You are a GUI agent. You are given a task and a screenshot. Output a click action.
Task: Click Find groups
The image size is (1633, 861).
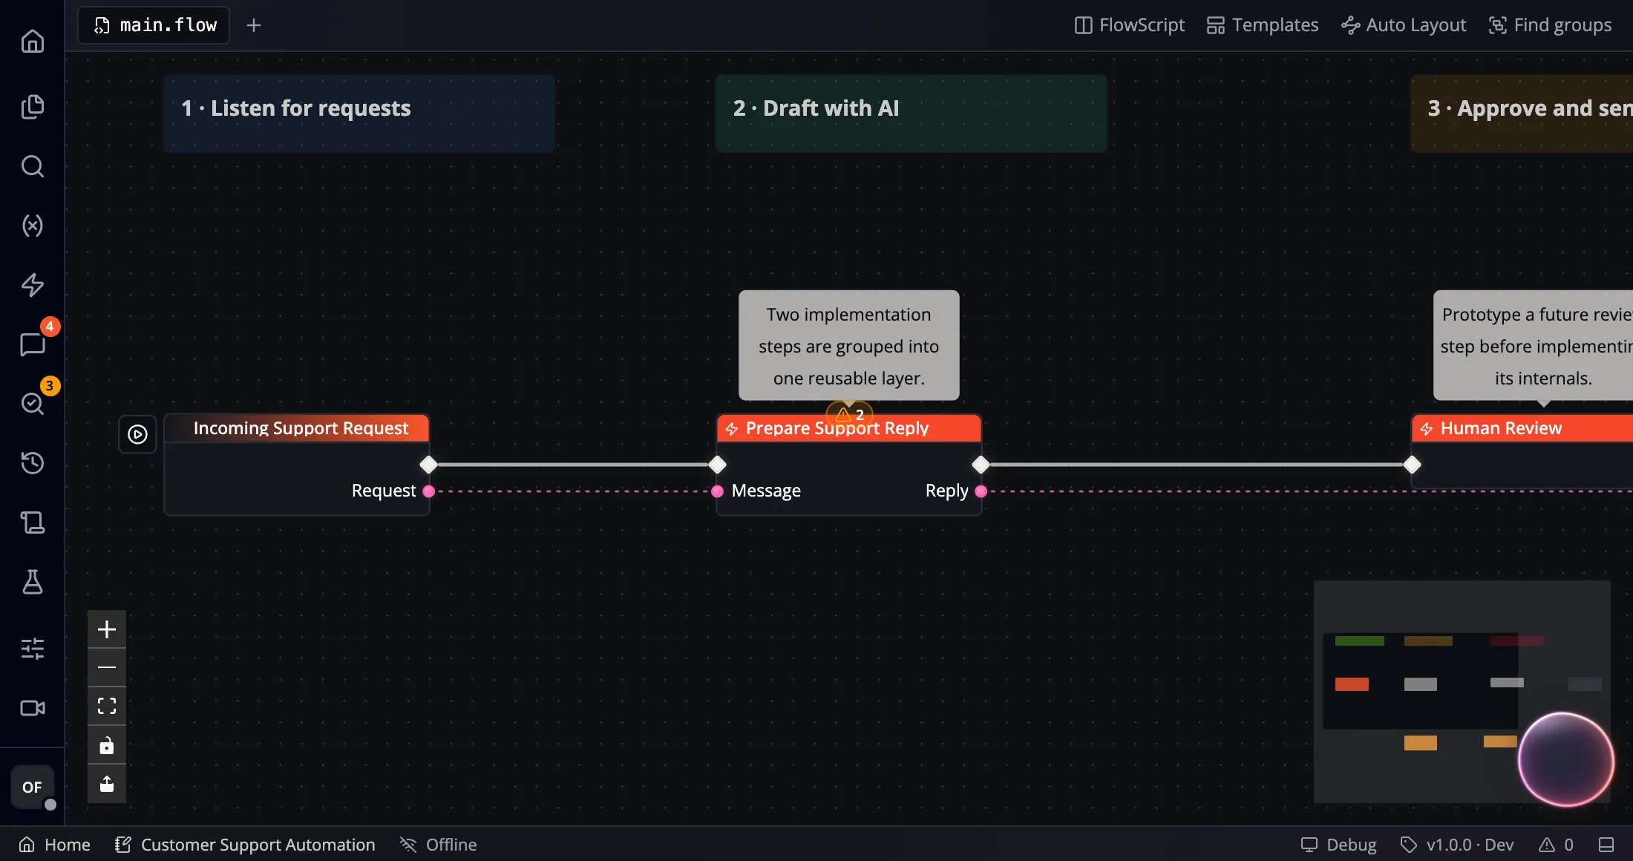[x=1551, y=25]
